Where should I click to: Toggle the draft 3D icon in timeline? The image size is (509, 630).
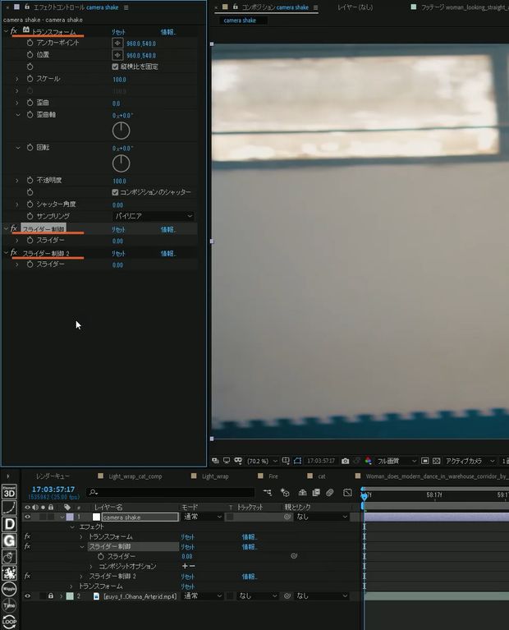pos(285,492)
